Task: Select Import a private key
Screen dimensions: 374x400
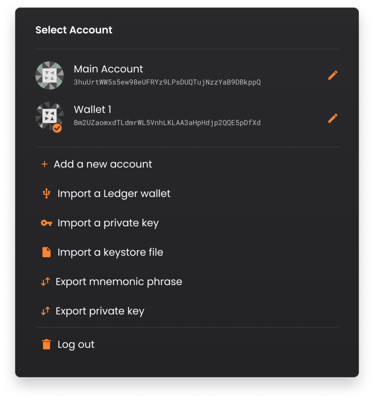Action: pyautogui.click(x=108, y=223)
